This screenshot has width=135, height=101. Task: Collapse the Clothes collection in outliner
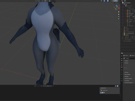click(123, 35)
